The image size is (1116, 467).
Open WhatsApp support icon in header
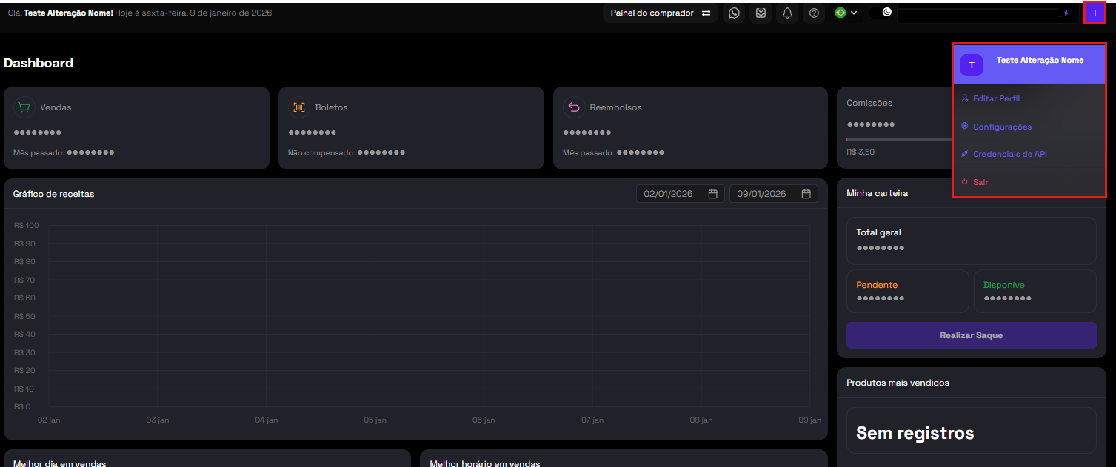click(734, 13)
